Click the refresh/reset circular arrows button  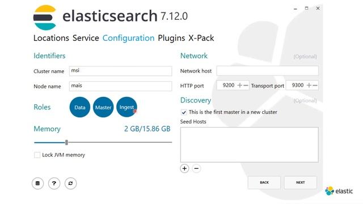(x=70, y=184)
